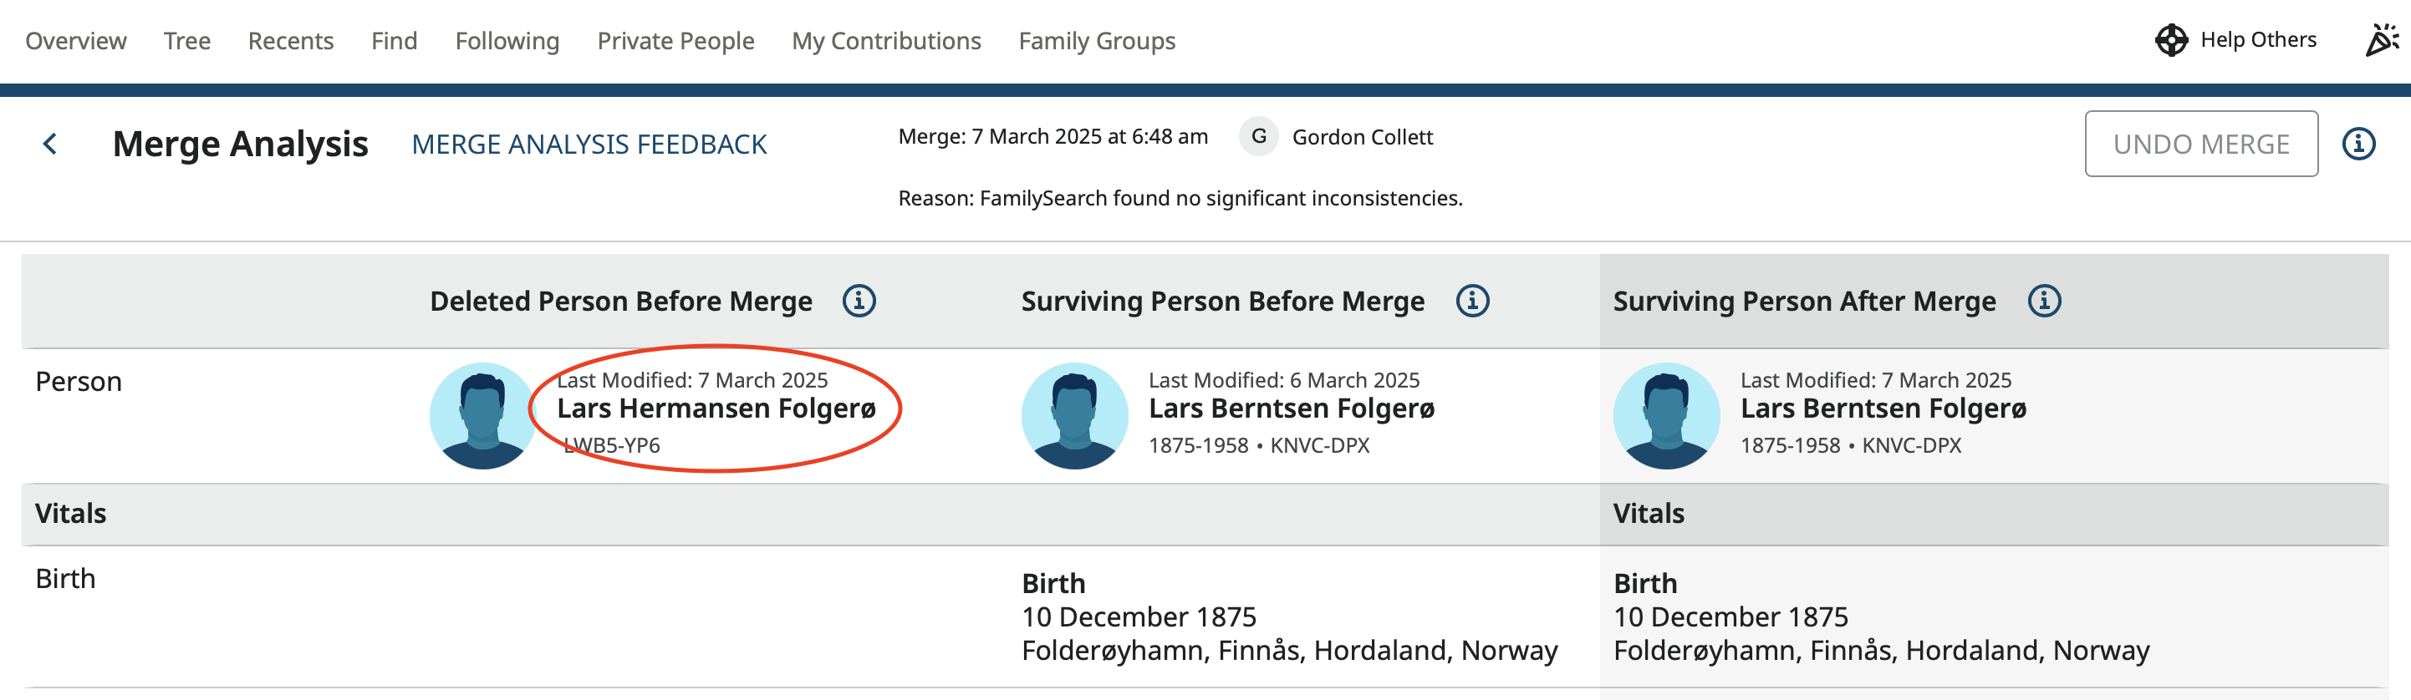
Task: Open Merge Analysis Feedback link
Action: [x=589, y=145]
